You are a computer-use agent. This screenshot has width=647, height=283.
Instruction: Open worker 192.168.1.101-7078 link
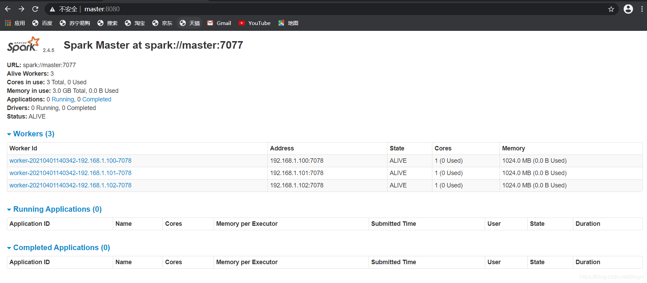point(70,173)
